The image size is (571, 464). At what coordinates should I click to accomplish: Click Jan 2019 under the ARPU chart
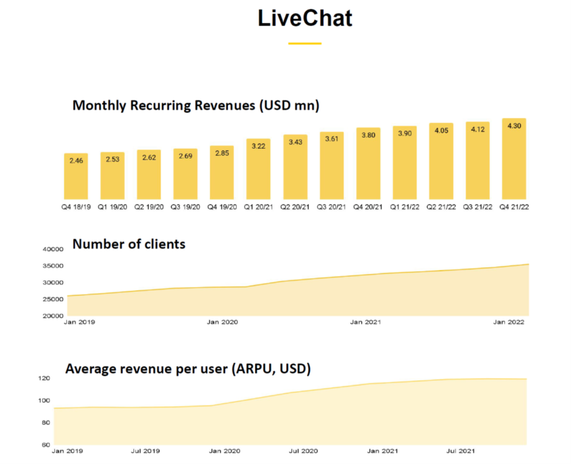click(x=67, y=451)
